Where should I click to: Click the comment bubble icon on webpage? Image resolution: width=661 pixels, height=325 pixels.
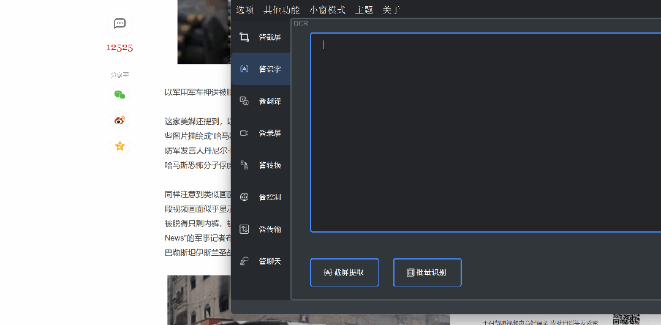tap(119, 24)
